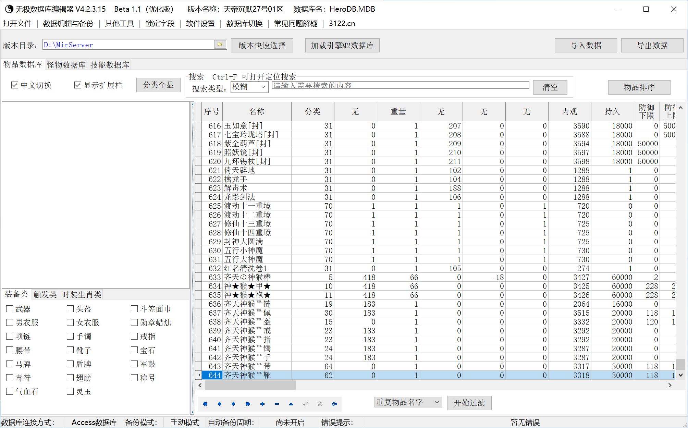Image resolution: width=688 pixels, height=428 pixels.
Task: Click the app logo icon in title bar
Action: (9, 9)
